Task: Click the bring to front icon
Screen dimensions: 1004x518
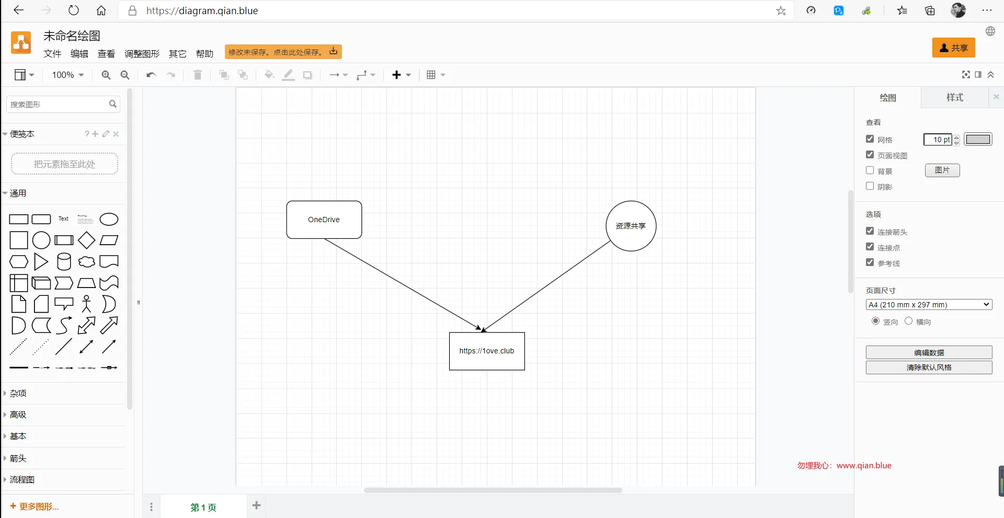Action: tap(224, 75)
